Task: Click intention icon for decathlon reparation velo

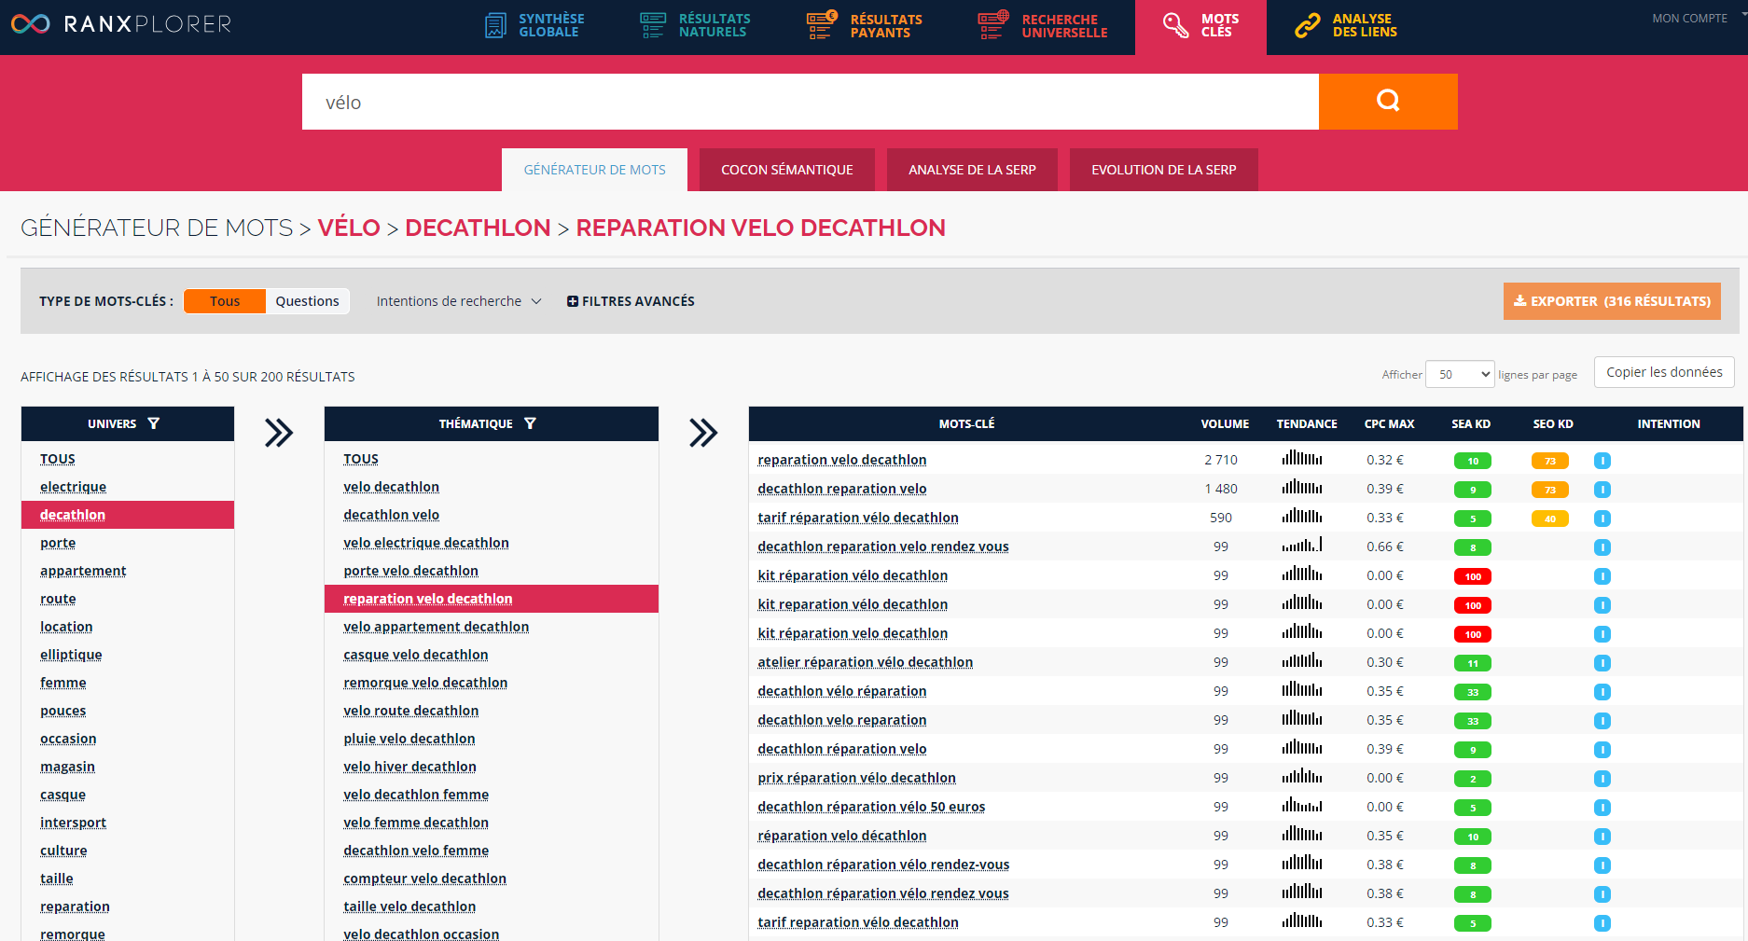Action: point(1602,490)
